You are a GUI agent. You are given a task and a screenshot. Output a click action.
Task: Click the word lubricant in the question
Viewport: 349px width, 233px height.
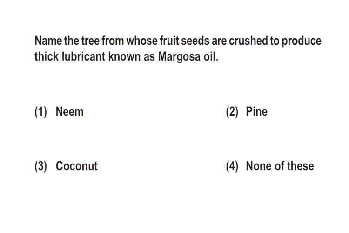(x=83, y=56)
